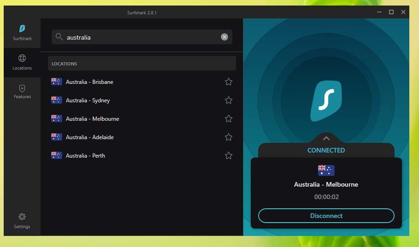Focus the location search field
The image size is (419, 247).
(x=142, y=37)
